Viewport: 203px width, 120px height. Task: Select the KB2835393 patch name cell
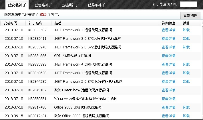click(37, 64)
